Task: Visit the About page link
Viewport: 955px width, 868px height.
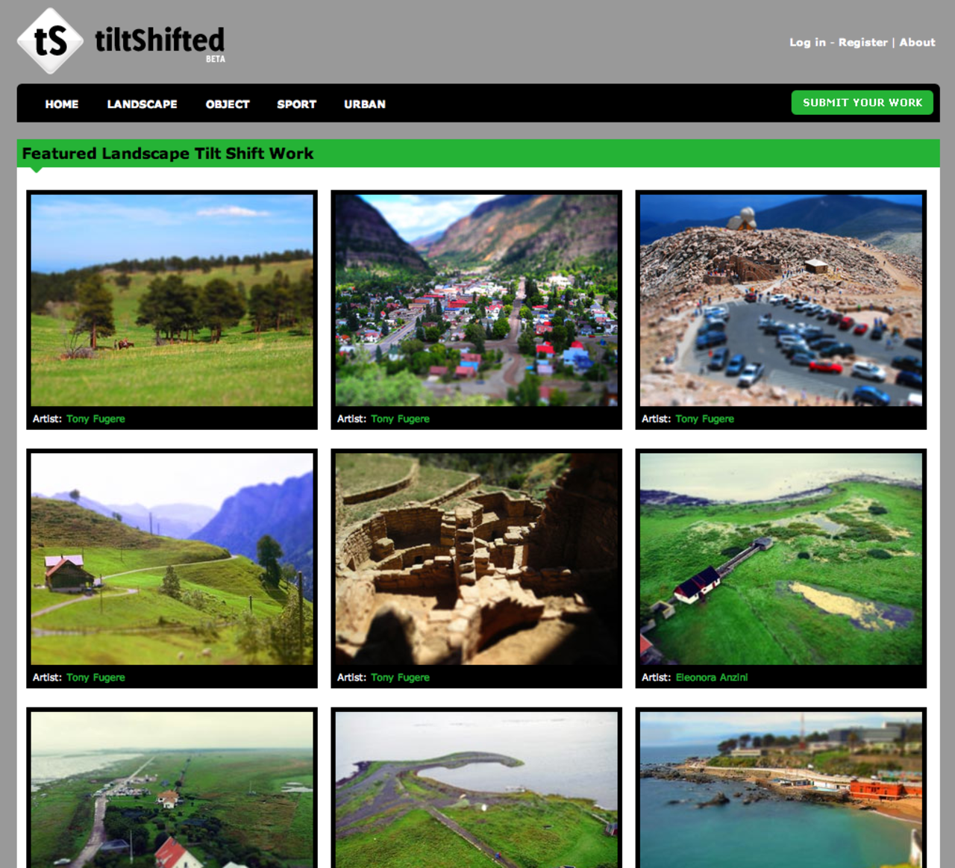Action: 917,43
